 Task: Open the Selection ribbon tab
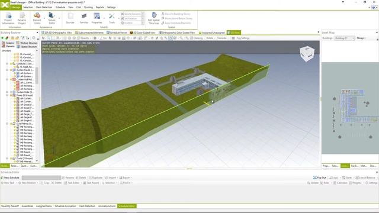point(28,7)
